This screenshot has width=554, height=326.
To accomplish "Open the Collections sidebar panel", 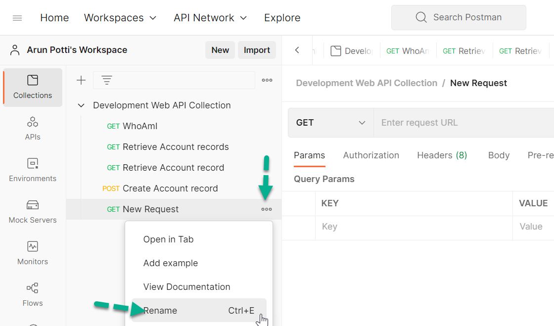I will (32, 88).
